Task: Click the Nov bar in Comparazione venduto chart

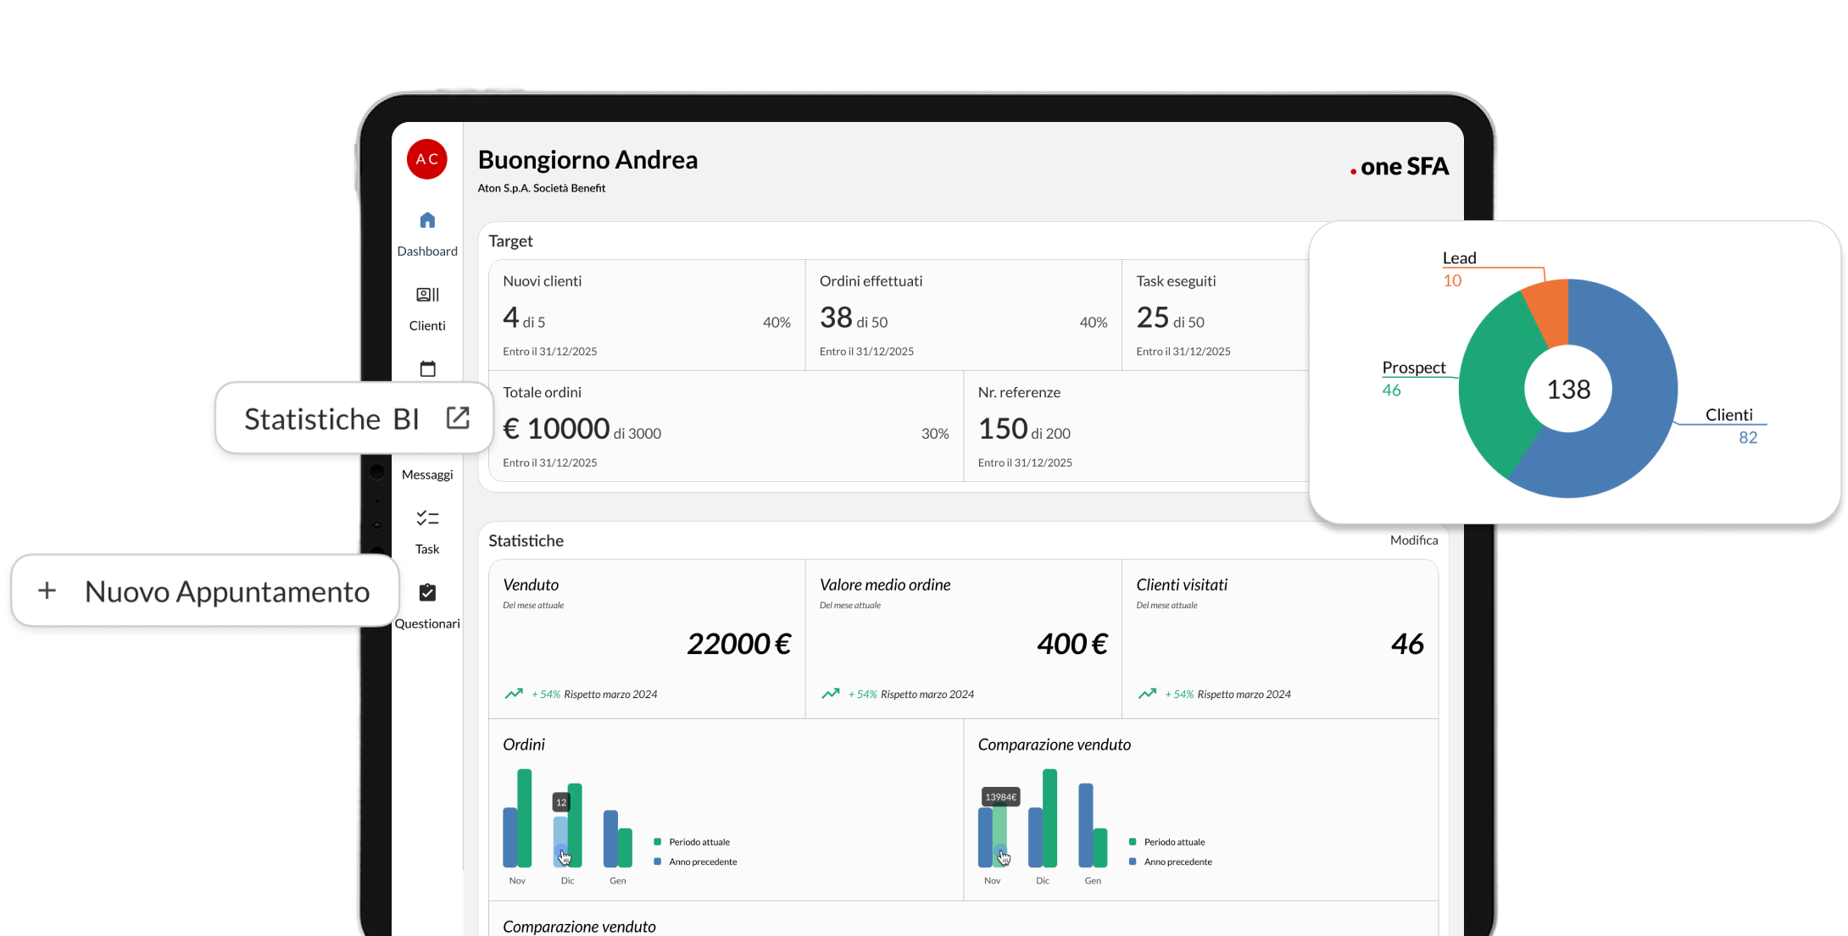Action: 993,837
